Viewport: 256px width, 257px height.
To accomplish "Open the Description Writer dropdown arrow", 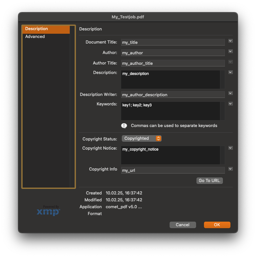I will tap(230, 93).
